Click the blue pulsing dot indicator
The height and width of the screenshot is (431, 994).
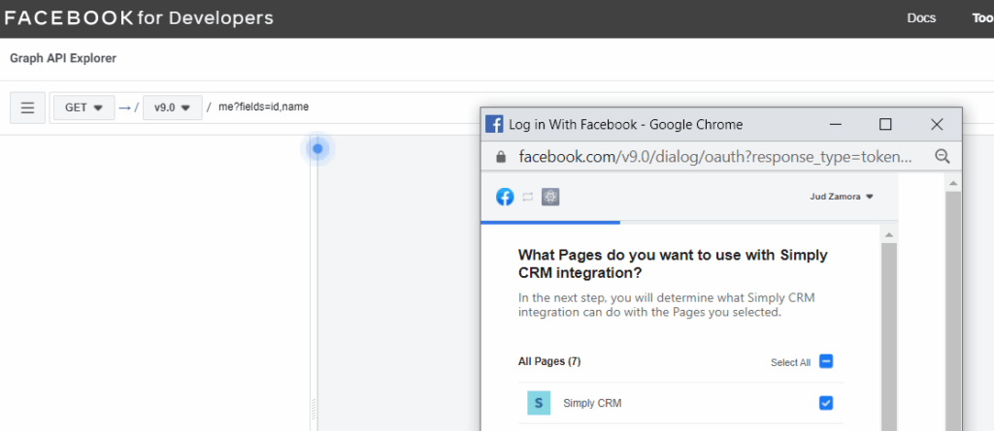coord(317,149)
